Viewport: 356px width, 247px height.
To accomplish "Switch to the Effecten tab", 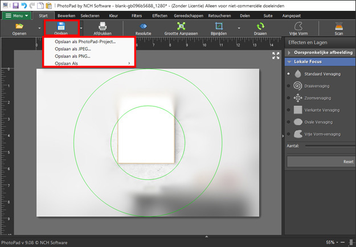I will [160, 15].
